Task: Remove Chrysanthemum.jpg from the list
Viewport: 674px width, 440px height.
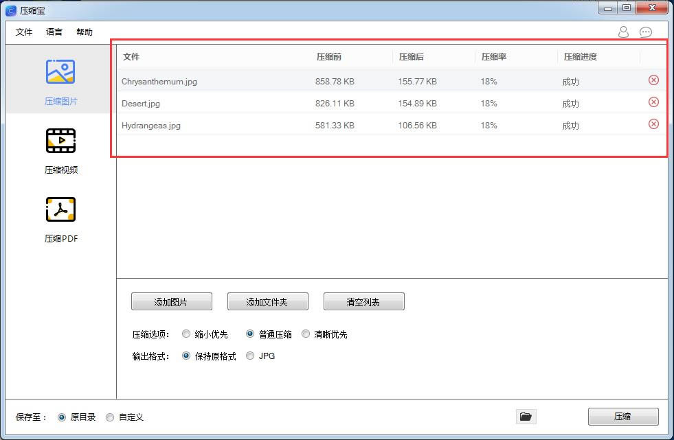Action: pos(653,80)
